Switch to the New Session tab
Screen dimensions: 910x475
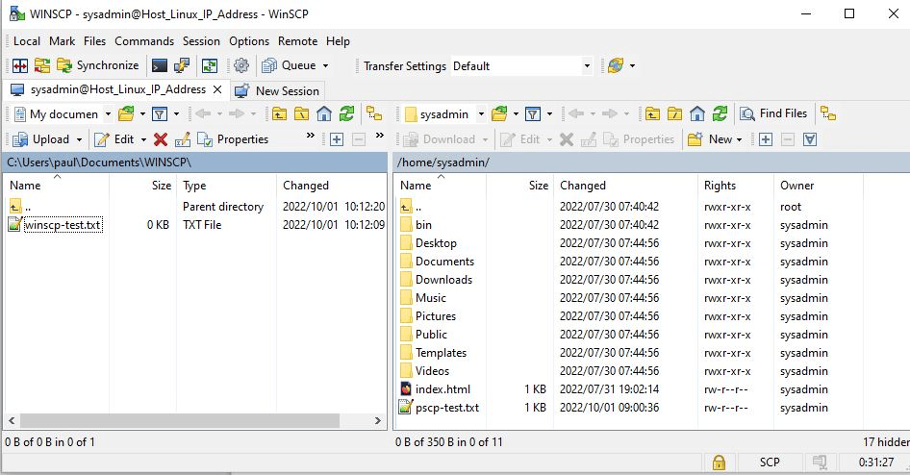click(278, 90)
